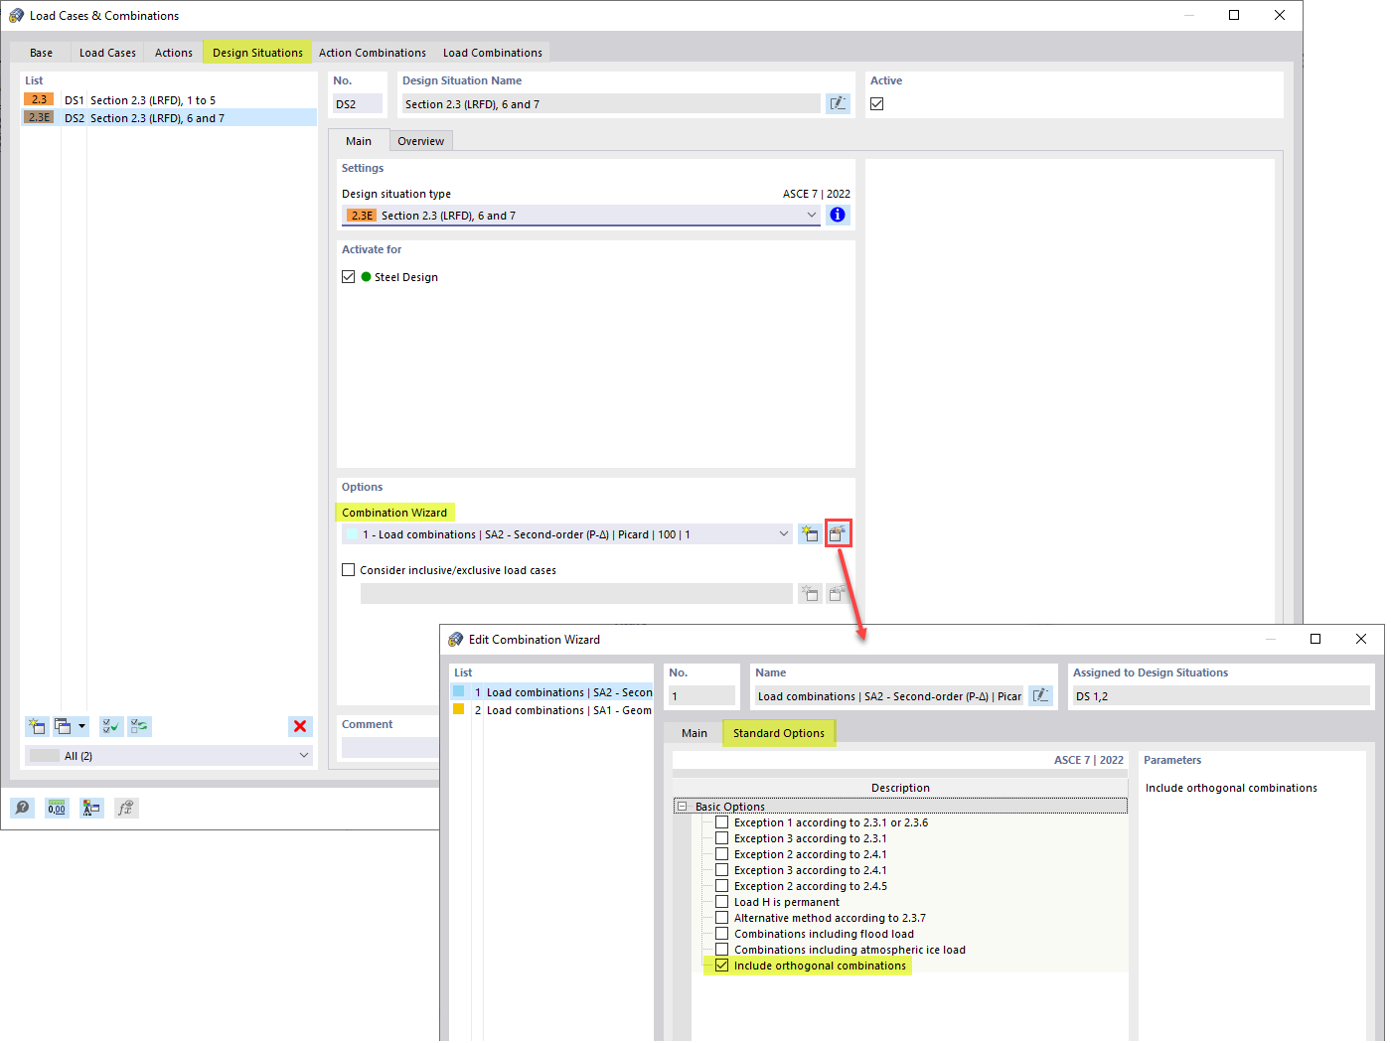Click the fx formula view icon

[125, 808]
